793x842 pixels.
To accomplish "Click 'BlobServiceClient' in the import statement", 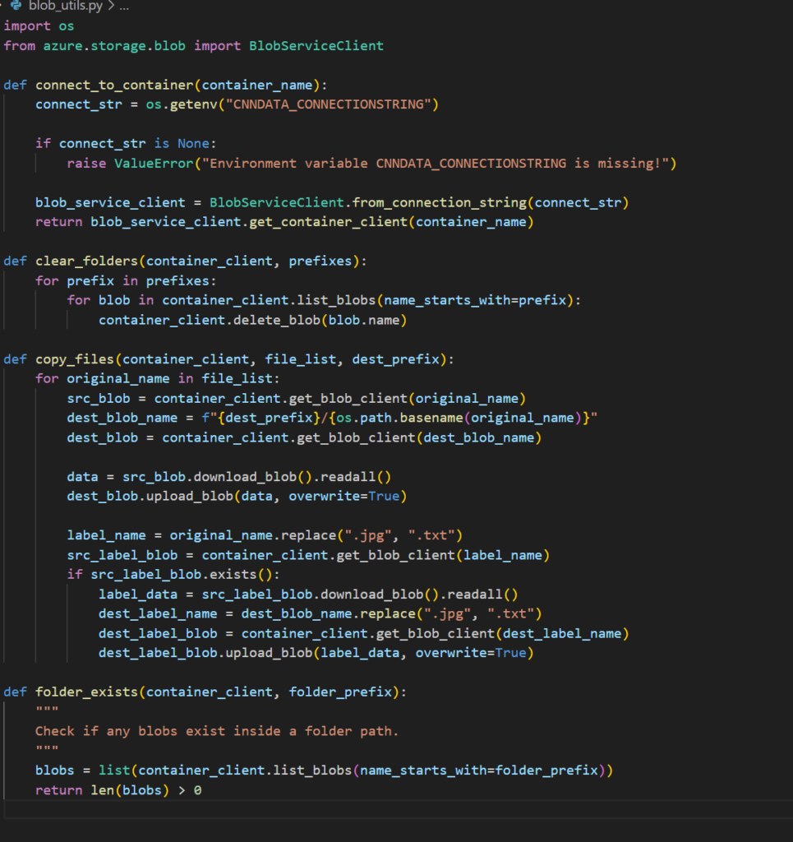I will [x=316, y=46].
